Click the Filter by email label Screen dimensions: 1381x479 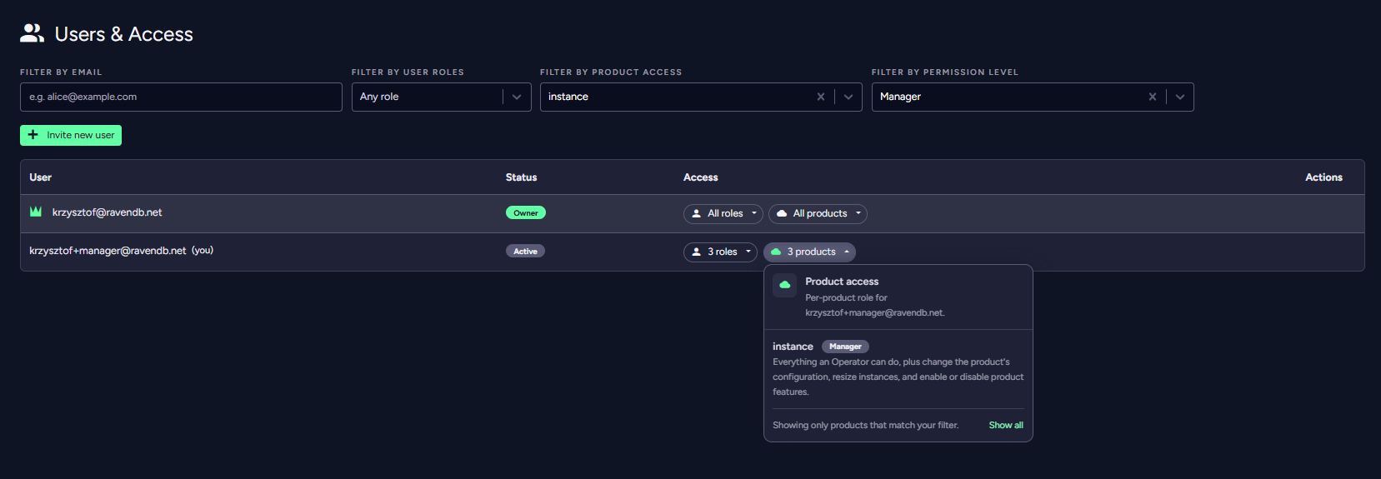click(61, 72)
